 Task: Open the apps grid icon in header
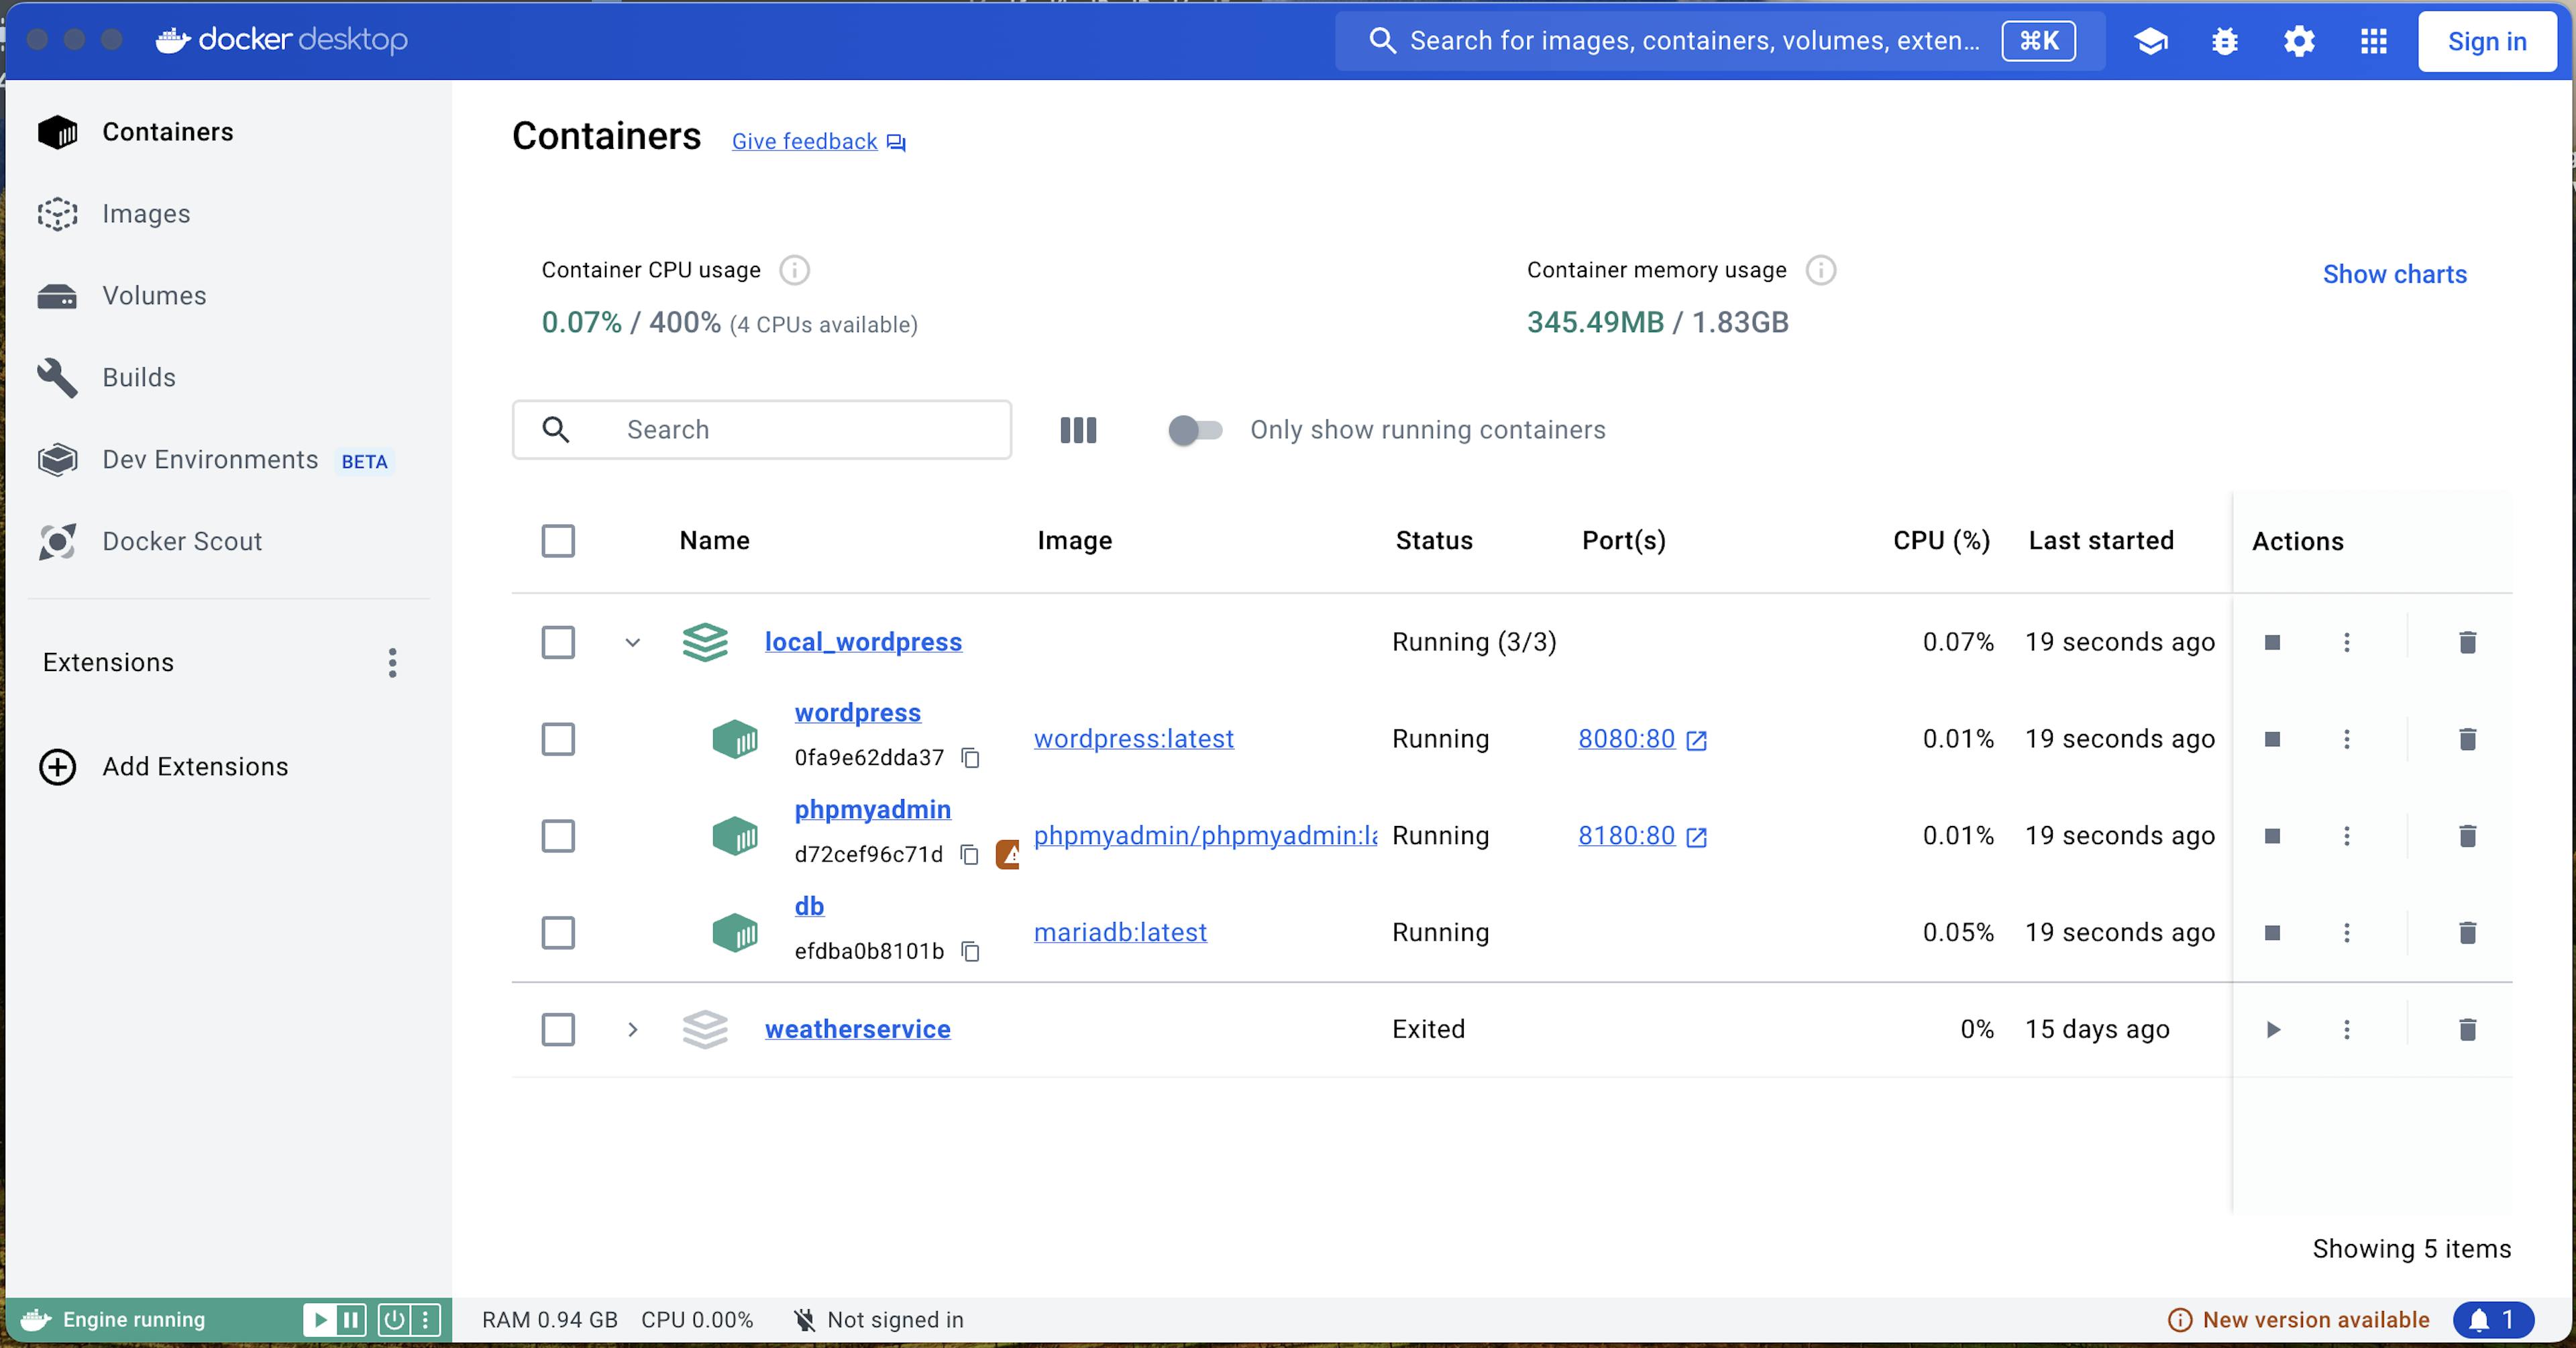[2373, 41]
